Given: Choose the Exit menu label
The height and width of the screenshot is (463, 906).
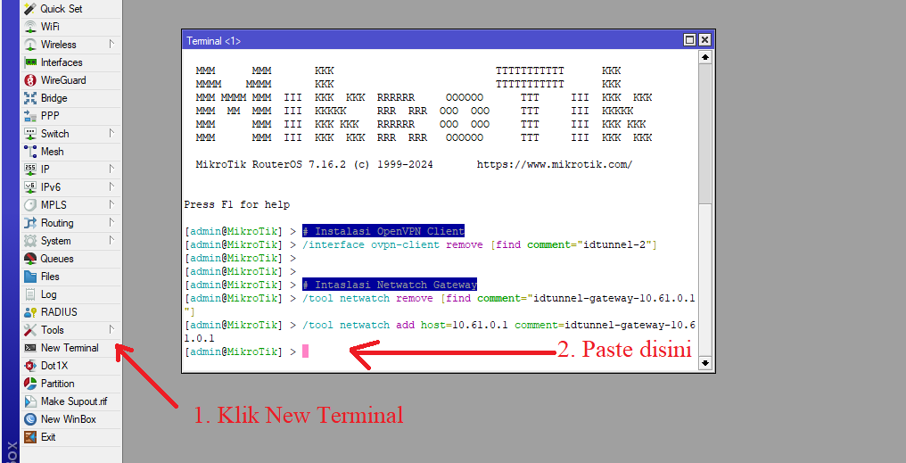Looking at the screenshot, I should tap(48, 437).
